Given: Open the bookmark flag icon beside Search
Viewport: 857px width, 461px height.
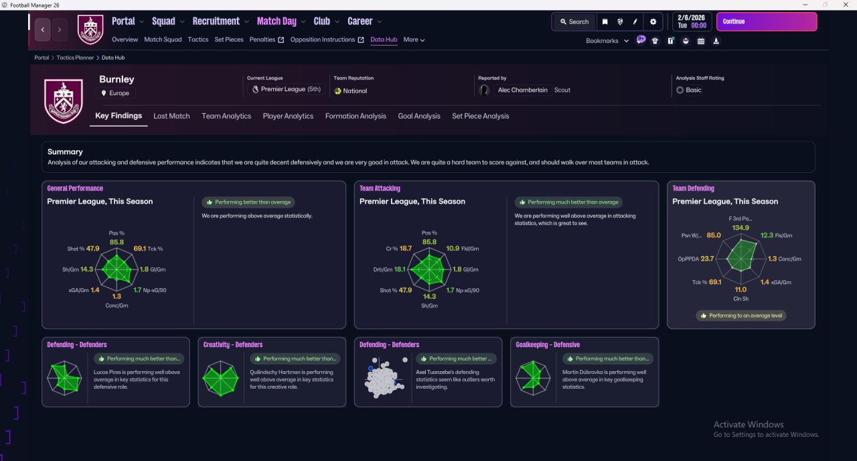Looking at the screenshot, I should [605, 21].
